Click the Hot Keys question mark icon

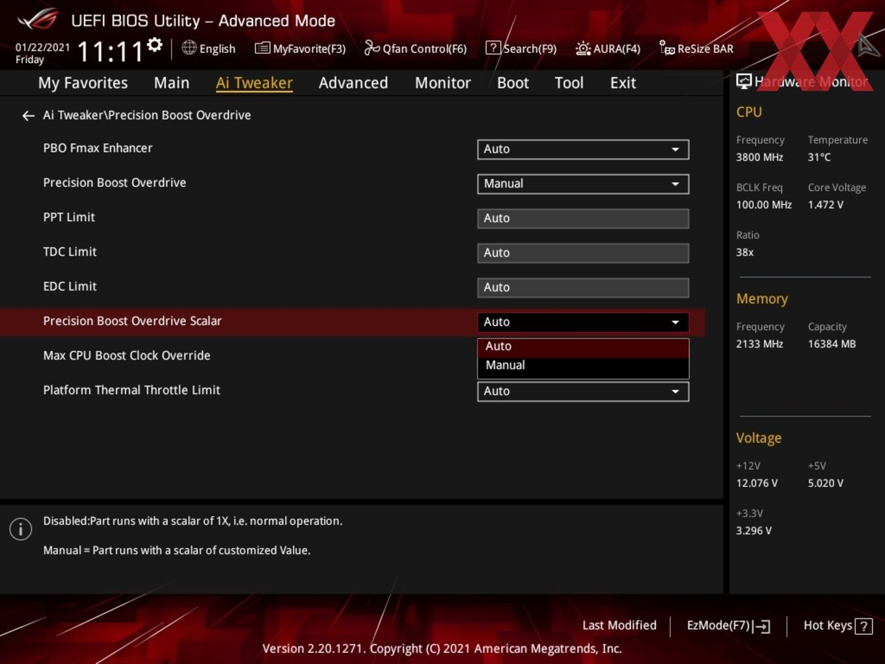tap(864, 626)
